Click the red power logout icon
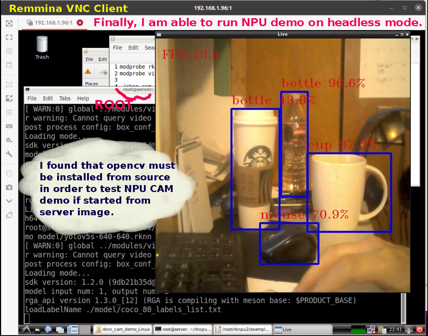 (420, 329)
